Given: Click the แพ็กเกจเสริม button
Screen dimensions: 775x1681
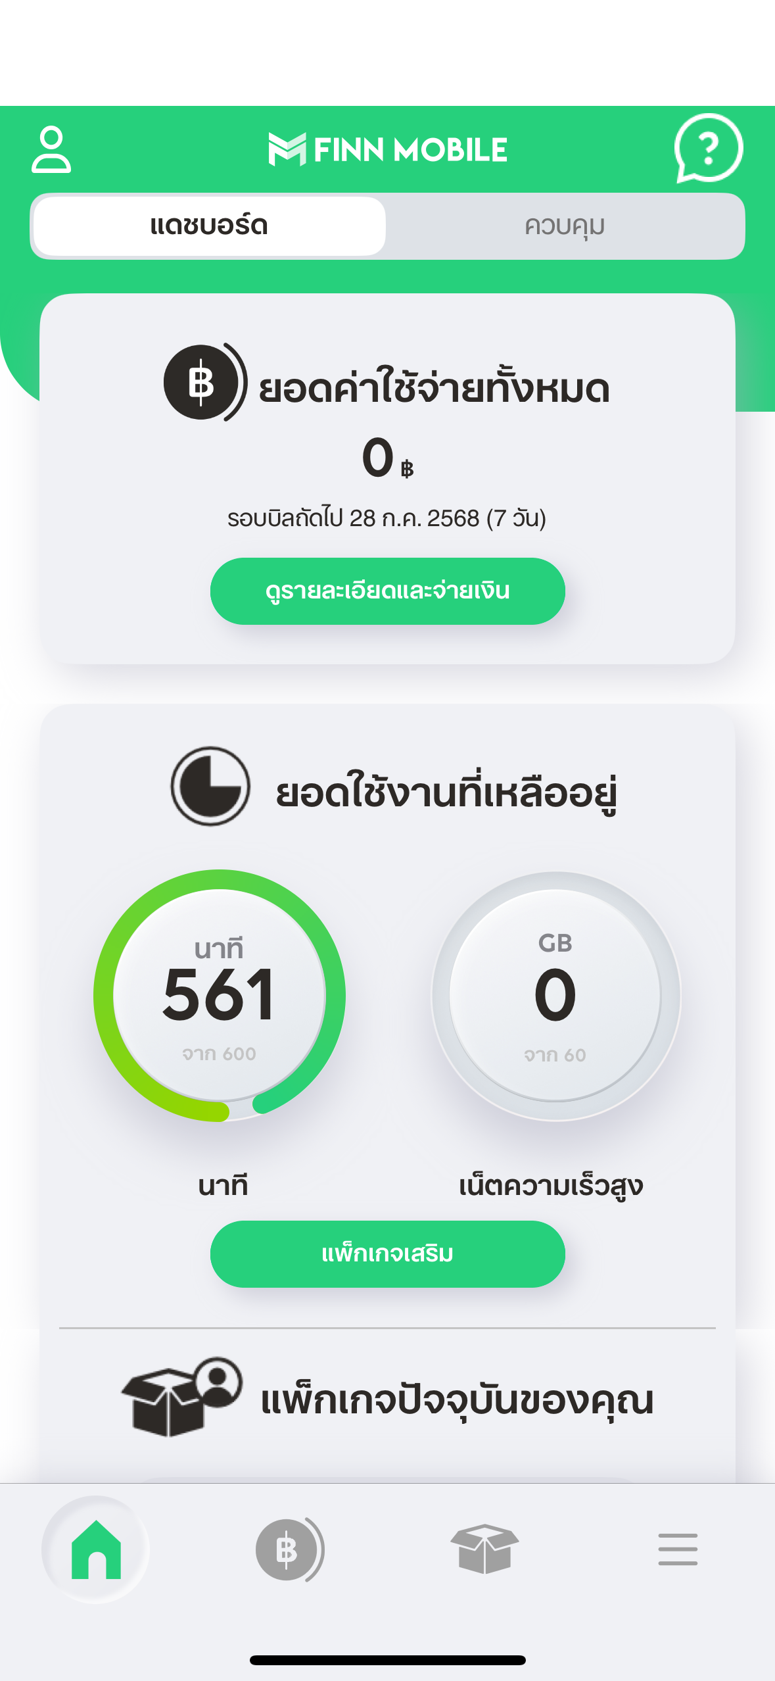Looking at the screenshot, I should coord(387,1254).
